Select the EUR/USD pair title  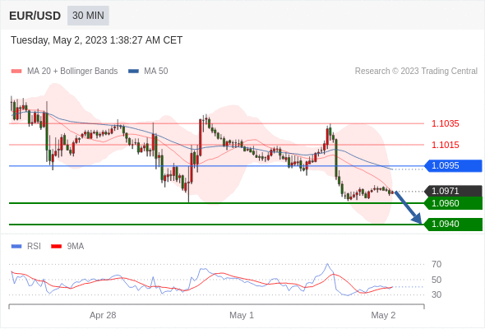click(35, 16)
